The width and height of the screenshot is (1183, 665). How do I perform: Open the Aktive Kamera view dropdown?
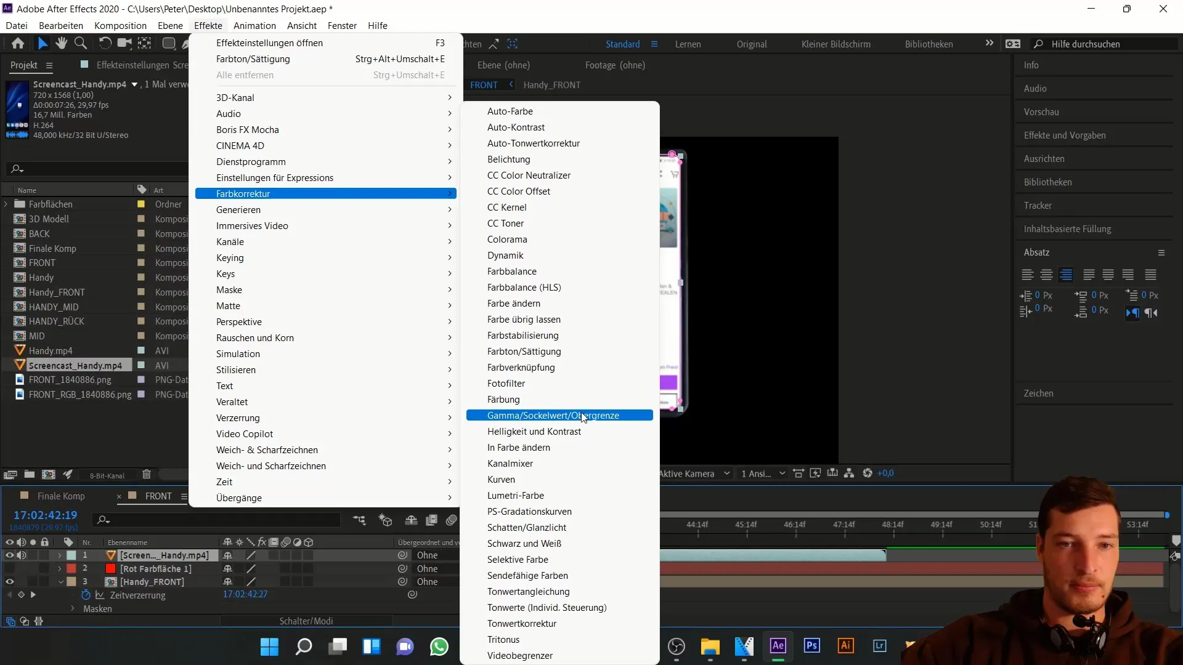coord(694,473)
